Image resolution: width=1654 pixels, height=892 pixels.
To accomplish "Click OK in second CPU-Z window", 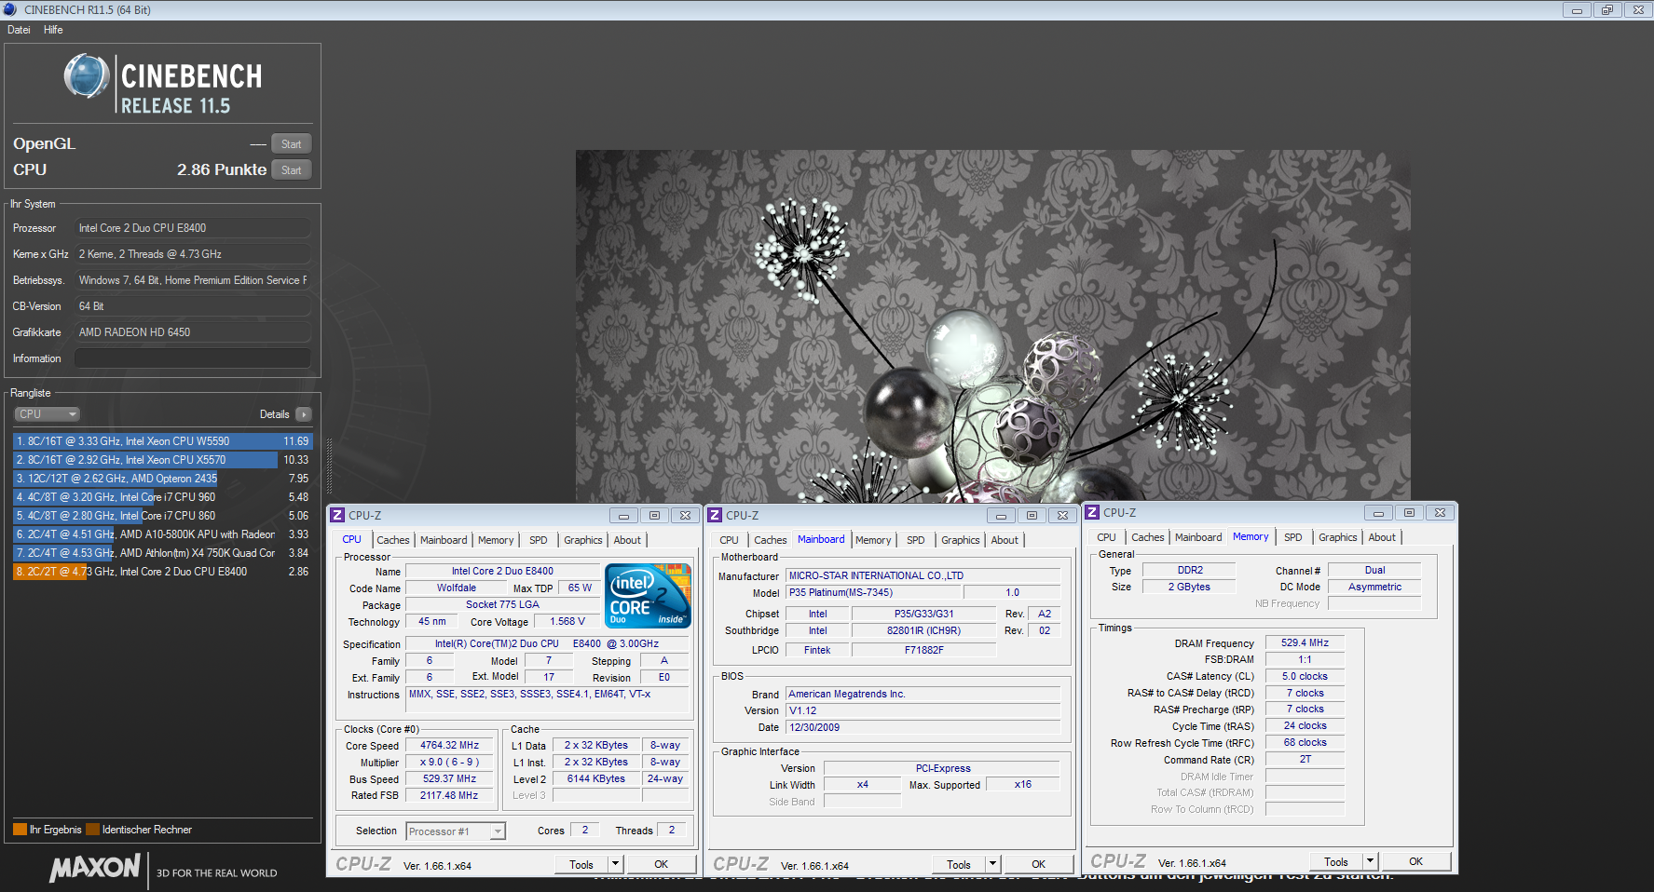I will click(1039, 865).
